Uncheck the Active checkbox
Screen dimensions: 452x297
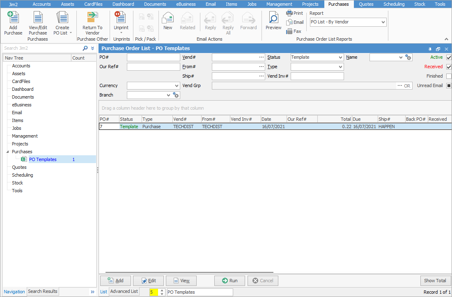point(448,57)
